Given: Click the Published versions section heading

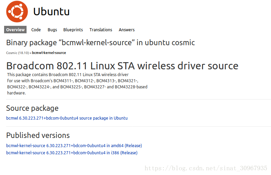Looking at the screenshot, I should click(38, 135).
